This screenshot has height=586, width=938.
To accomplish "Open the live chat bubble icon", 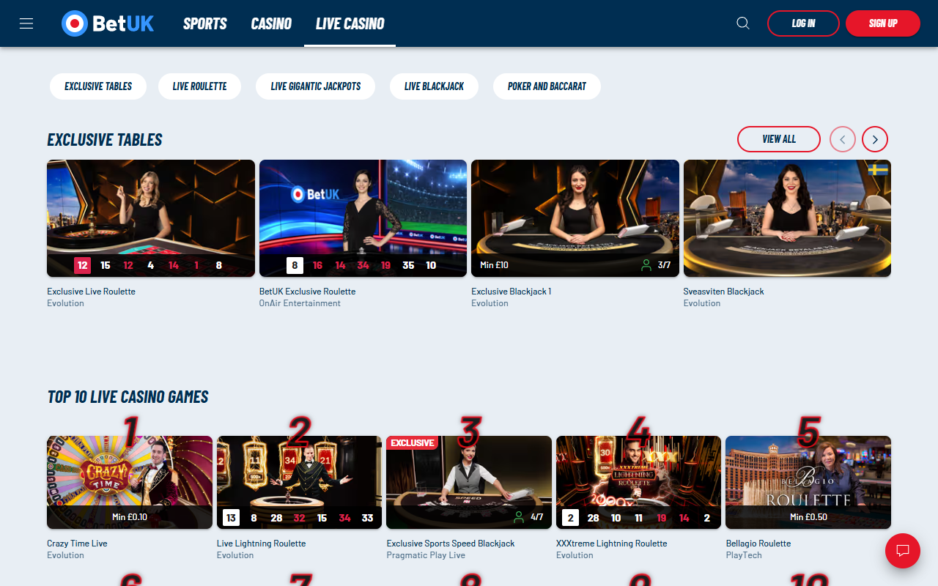I will [903, 551].
